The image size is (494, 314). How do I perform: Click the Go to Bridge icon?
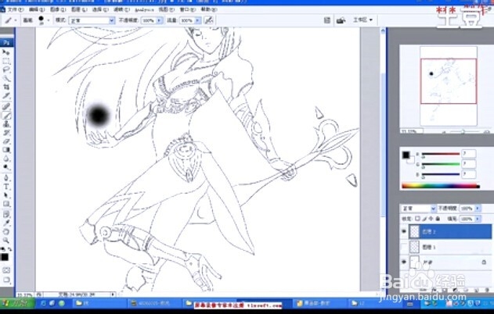[x=341, y=20]
